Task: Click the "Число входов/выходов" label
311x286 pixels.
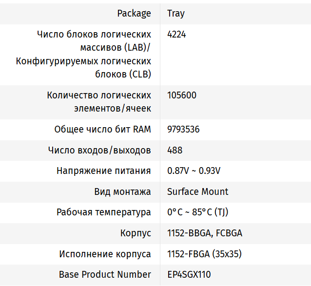Action: tap(99, 151)
